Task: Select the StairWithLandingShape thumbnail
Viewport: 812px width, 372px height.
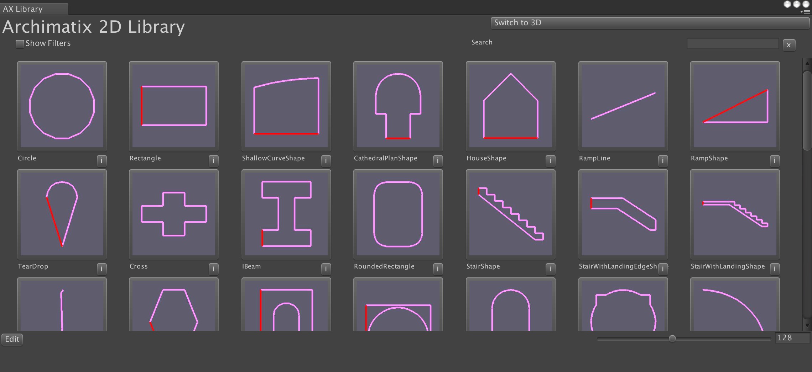Action: 735,214
